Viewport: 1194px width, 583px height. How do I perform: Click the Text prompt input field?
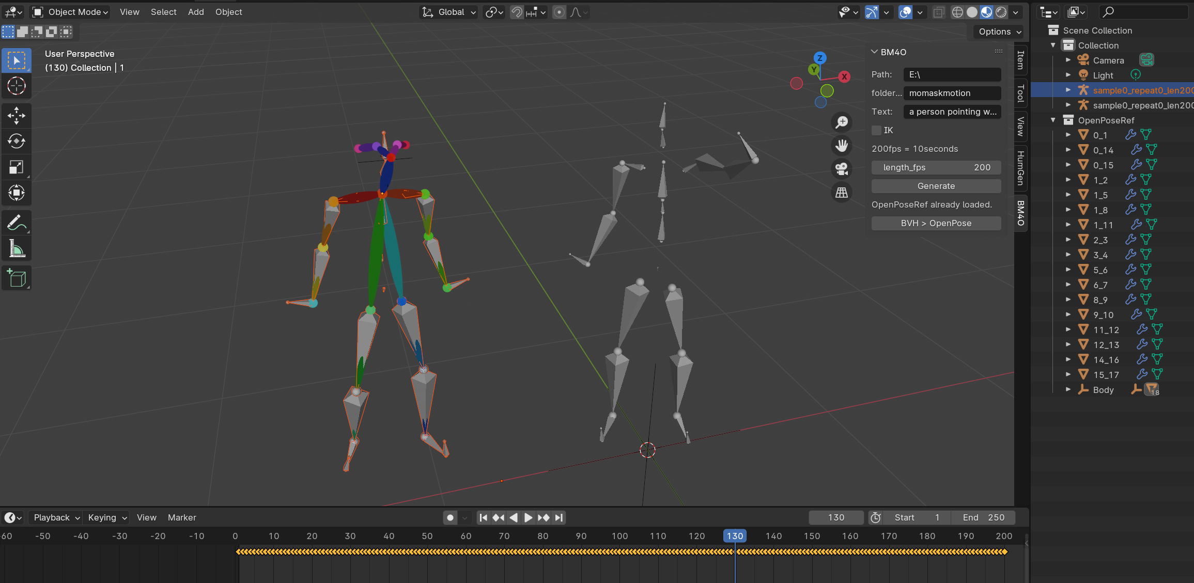(952, 112)
